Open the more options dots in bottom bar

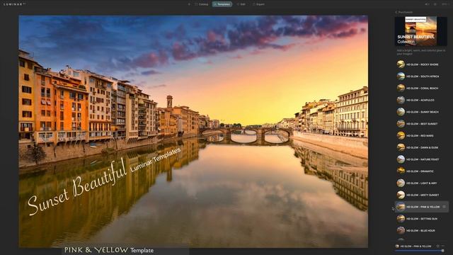click(x=443, y=246)
